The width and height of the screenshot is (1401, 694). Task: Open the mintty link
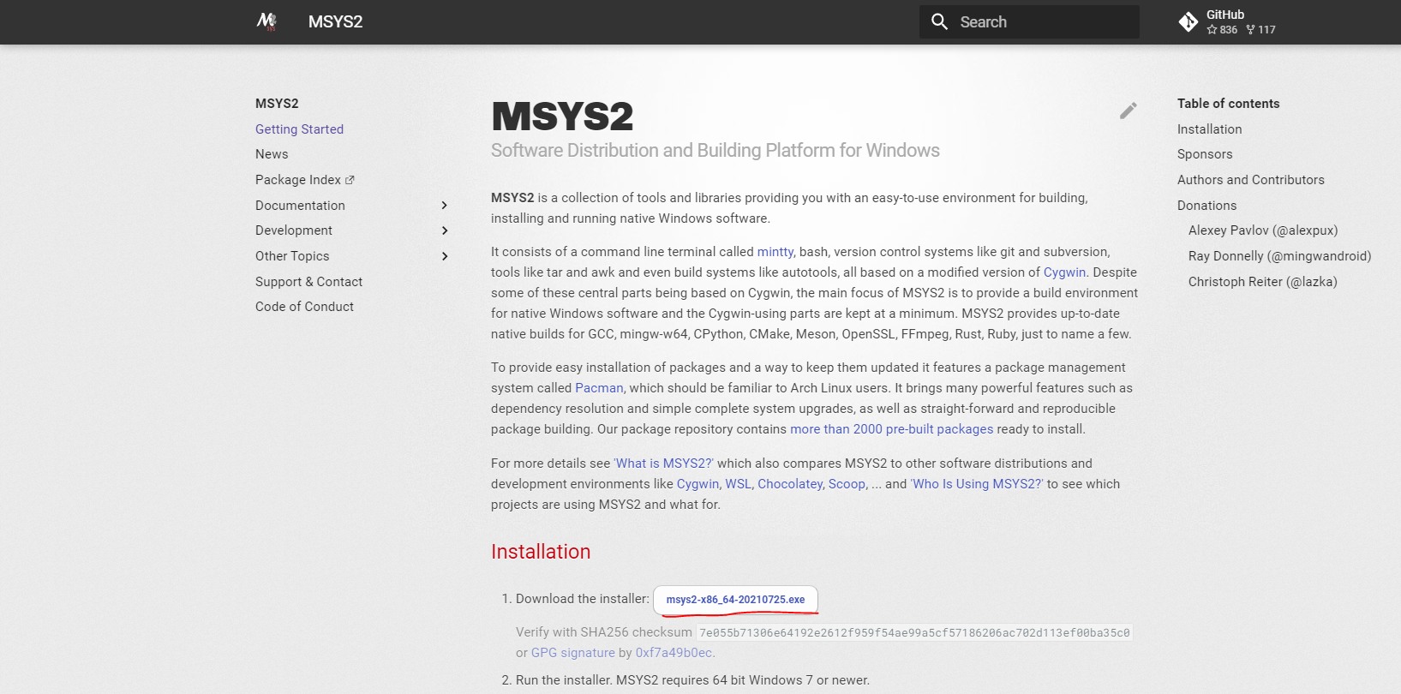(775, 252)
